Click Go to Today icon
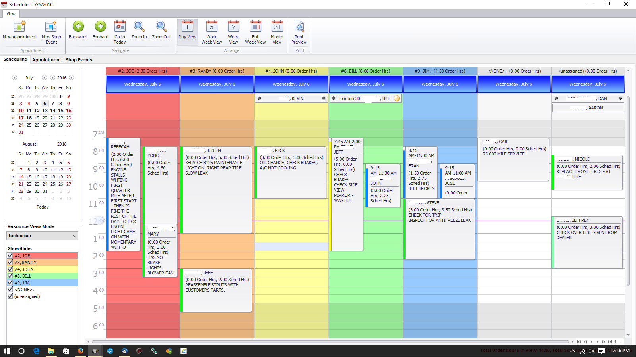The height and width of the screenshot is (357, 636). tap(120, 27)
